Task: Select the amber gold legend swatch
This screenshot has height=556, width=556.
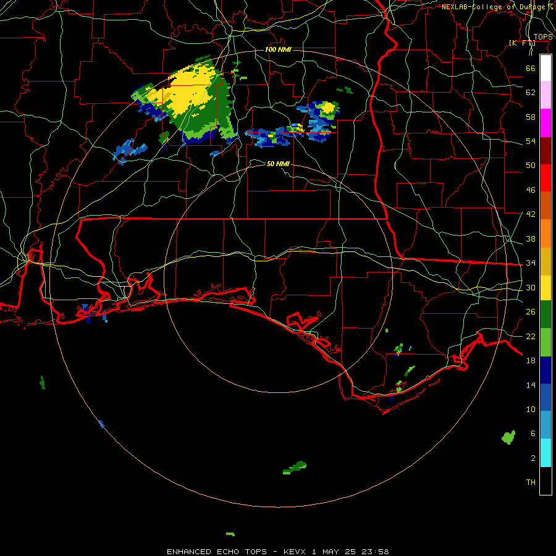Action: coord(545,261)
